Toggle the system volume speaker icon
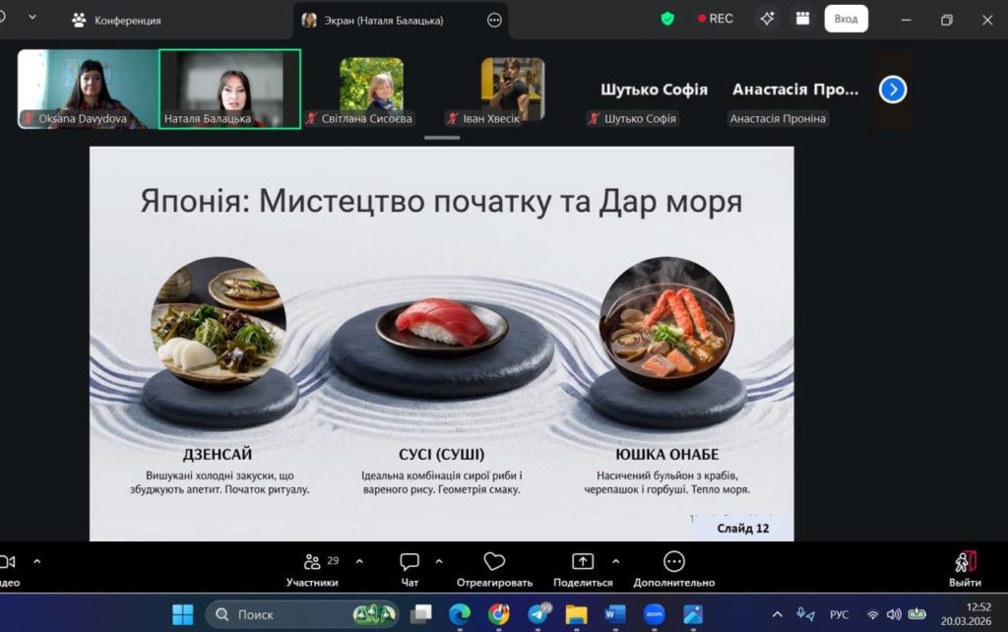1008x632 pixels. pos(894,614)
